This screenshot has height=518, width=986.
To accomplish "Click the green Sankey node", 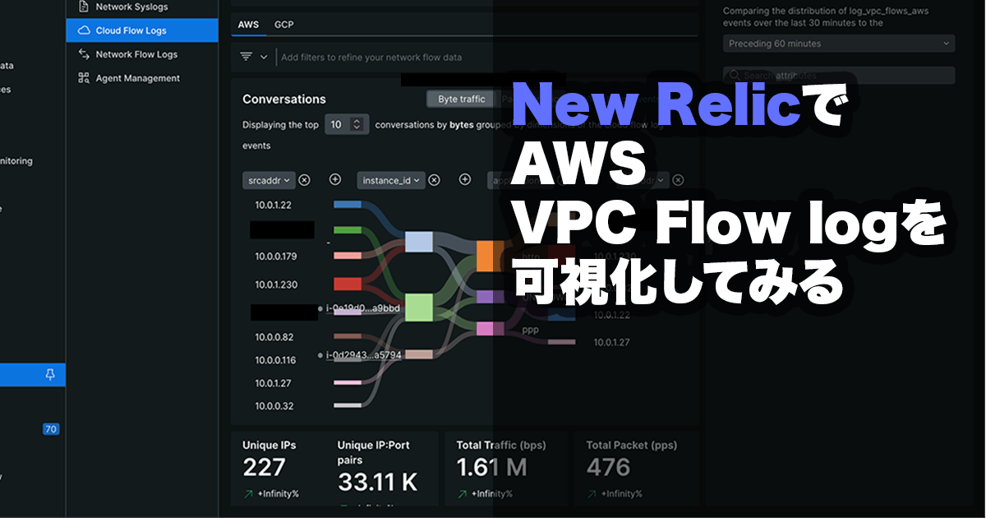I will point(419,308).
